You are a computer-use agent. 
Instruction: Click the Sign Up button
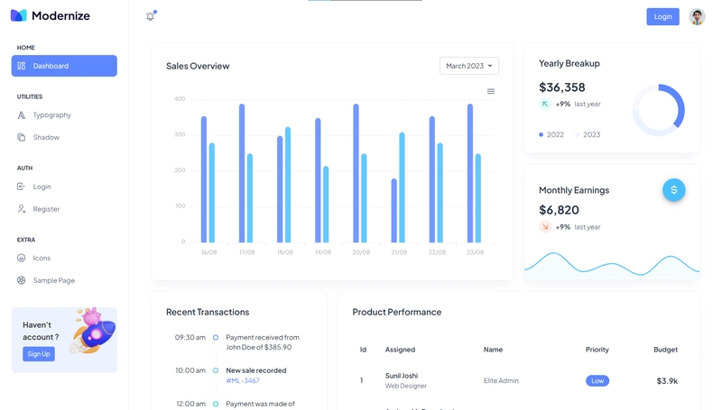point(39,354)
